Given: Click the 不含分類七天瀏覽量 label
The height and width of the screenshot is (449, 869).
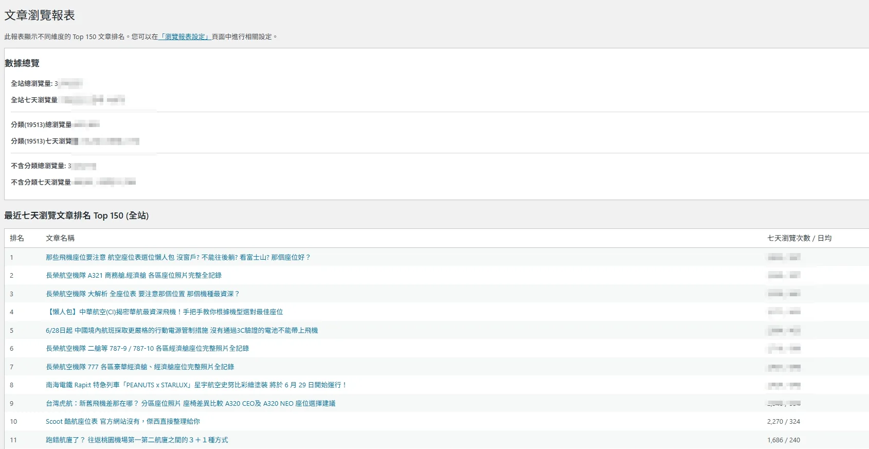Looking at the screenshot, I should [x=41, y=182].
